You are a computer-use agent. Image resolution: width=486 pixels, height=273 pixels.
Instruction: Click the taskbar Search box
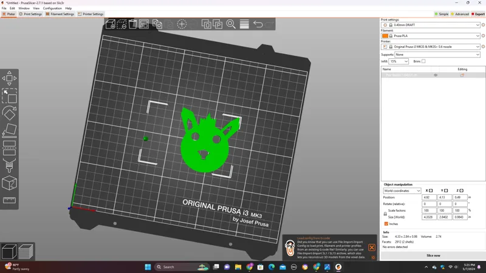coord(182,267)
